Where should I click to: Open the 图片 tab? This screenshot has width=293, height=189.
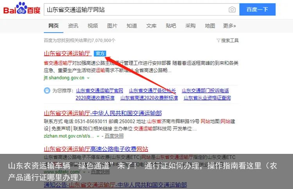tap(112, 26)
